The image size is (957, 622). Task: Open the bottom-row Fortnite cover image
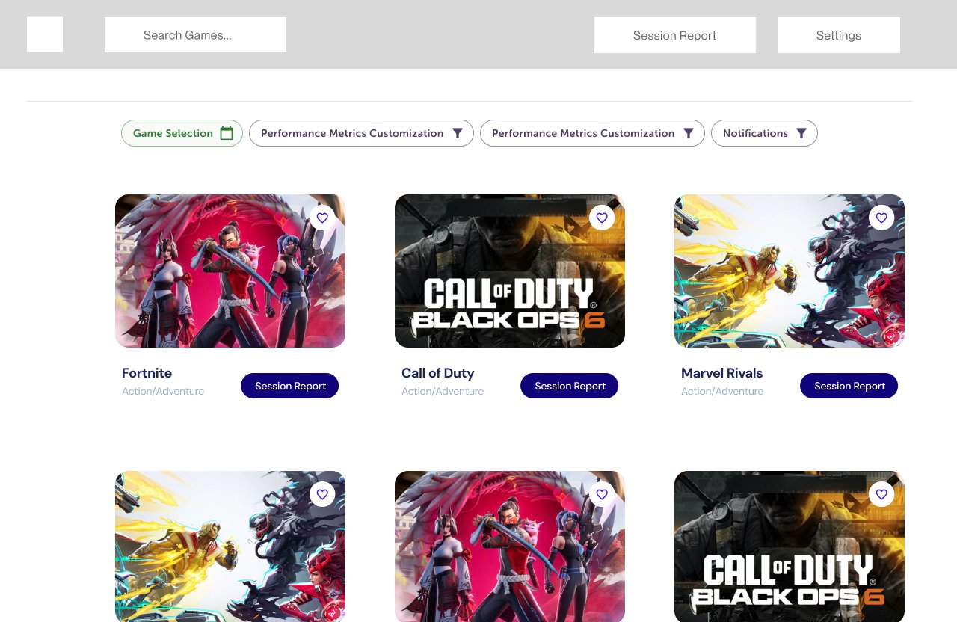point(510,546)
